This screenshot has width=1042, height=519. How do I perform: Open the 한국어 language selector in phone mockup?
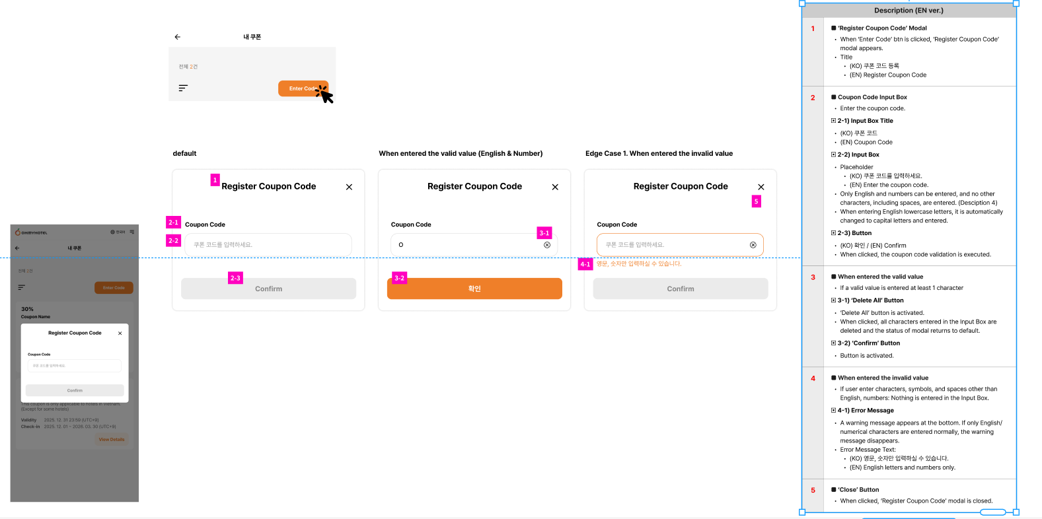(118, 232)
